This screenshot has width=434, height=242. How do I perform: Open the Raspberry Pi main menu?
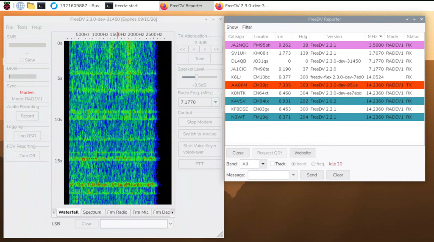coord(7,6)
